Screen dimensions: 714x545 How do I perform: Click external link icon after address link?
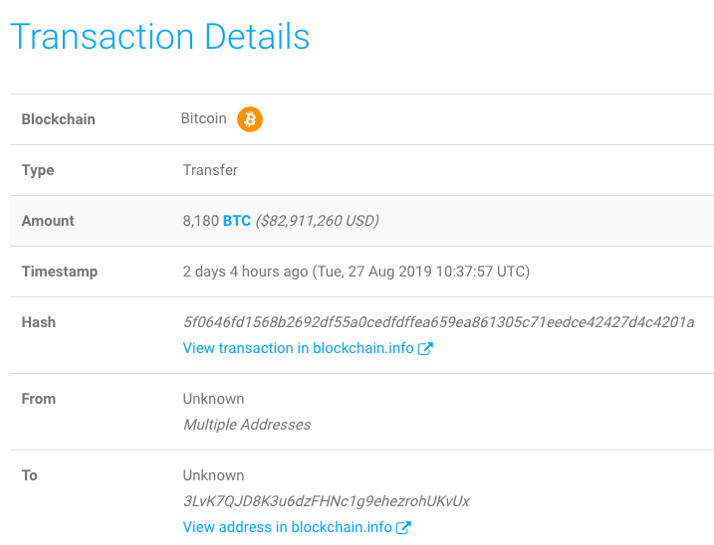[403, 527]
